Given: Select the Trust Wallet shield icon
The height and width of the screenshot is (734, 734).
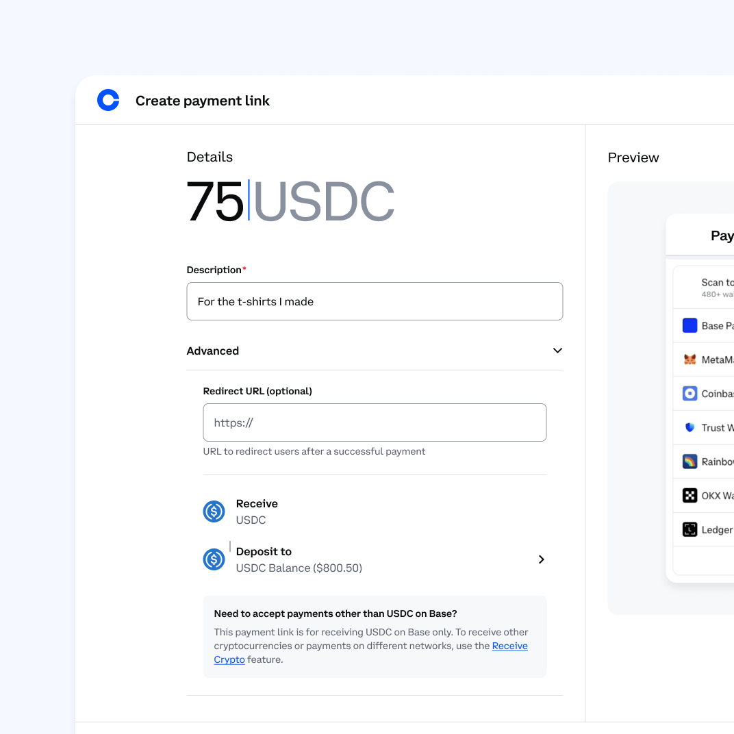Looking at the screenshot, I should [x=689, y=427].
